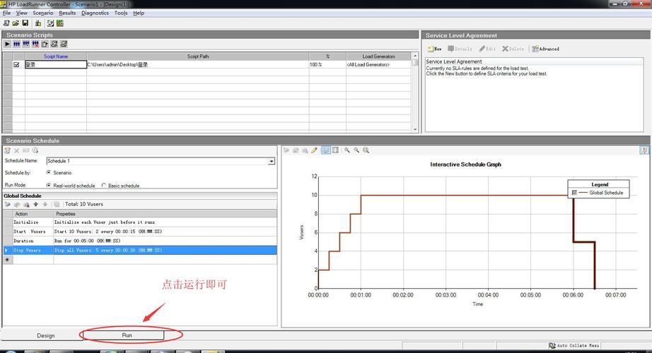Click the Rename Schedule icon
Screen dimensions: 652x353
tap(25, 150)
